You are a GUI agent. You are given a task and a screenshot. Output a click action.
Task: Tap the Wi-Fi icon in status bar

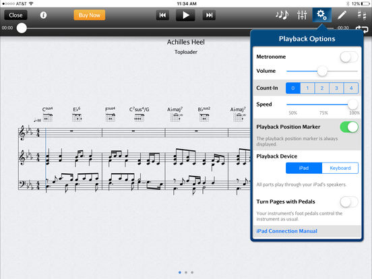pyautogui.click(x=31, y=3)
